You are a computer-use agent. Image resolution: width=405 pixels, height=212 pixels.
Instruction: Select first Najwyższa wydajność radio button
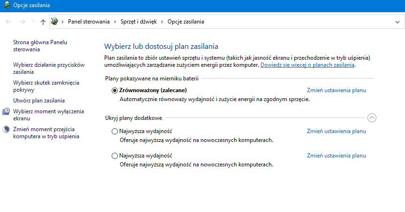click(115, 131)
